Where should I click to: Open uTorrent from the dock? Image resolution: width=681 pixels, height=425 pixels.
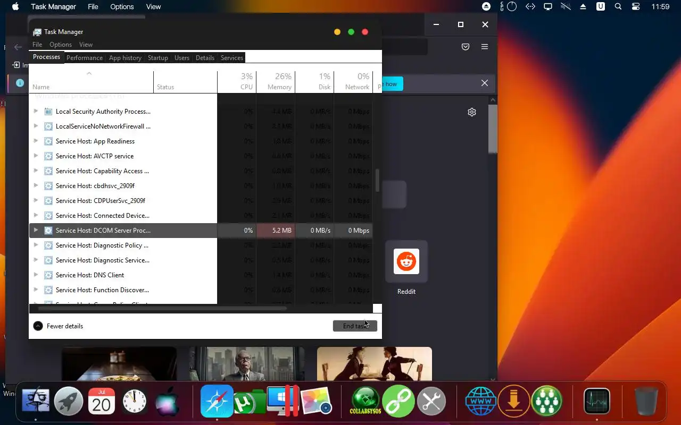(250, 401)
